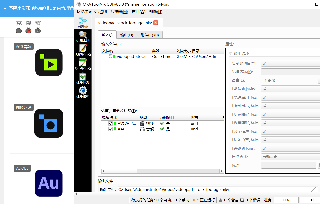Viewport: 320px width, 204px height.
Task: Open the green video-audio app icon in left window
Action: click(x=49, y=63)
